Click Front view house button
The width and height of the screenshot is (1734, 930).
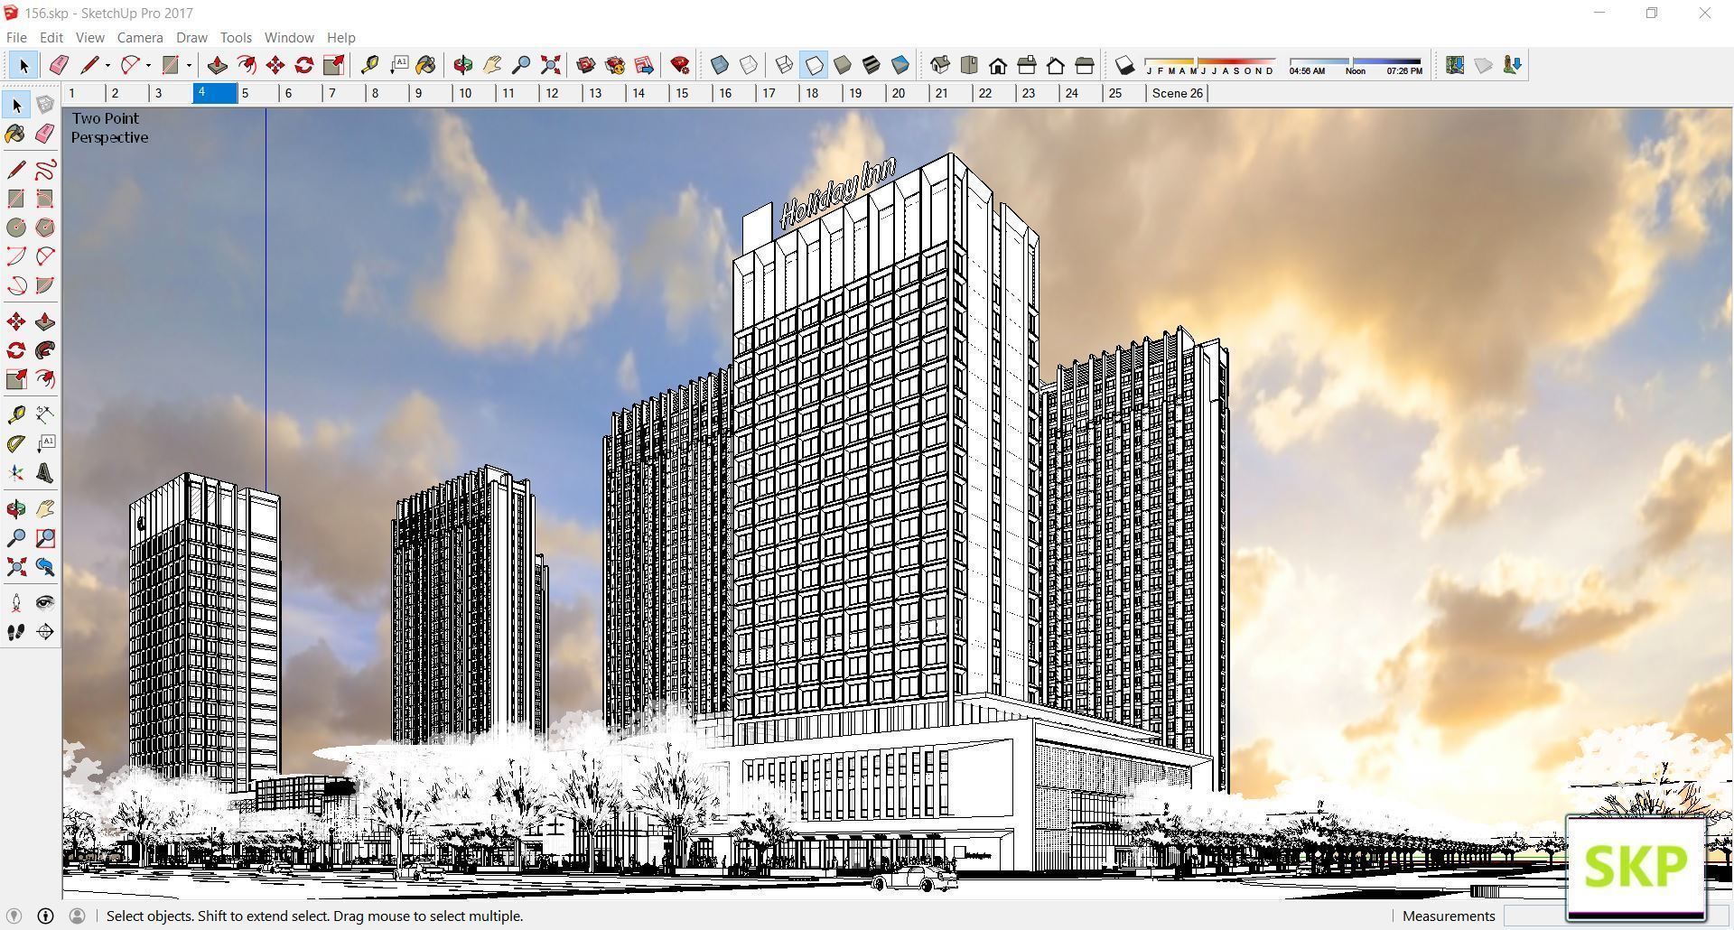(998, 65)
